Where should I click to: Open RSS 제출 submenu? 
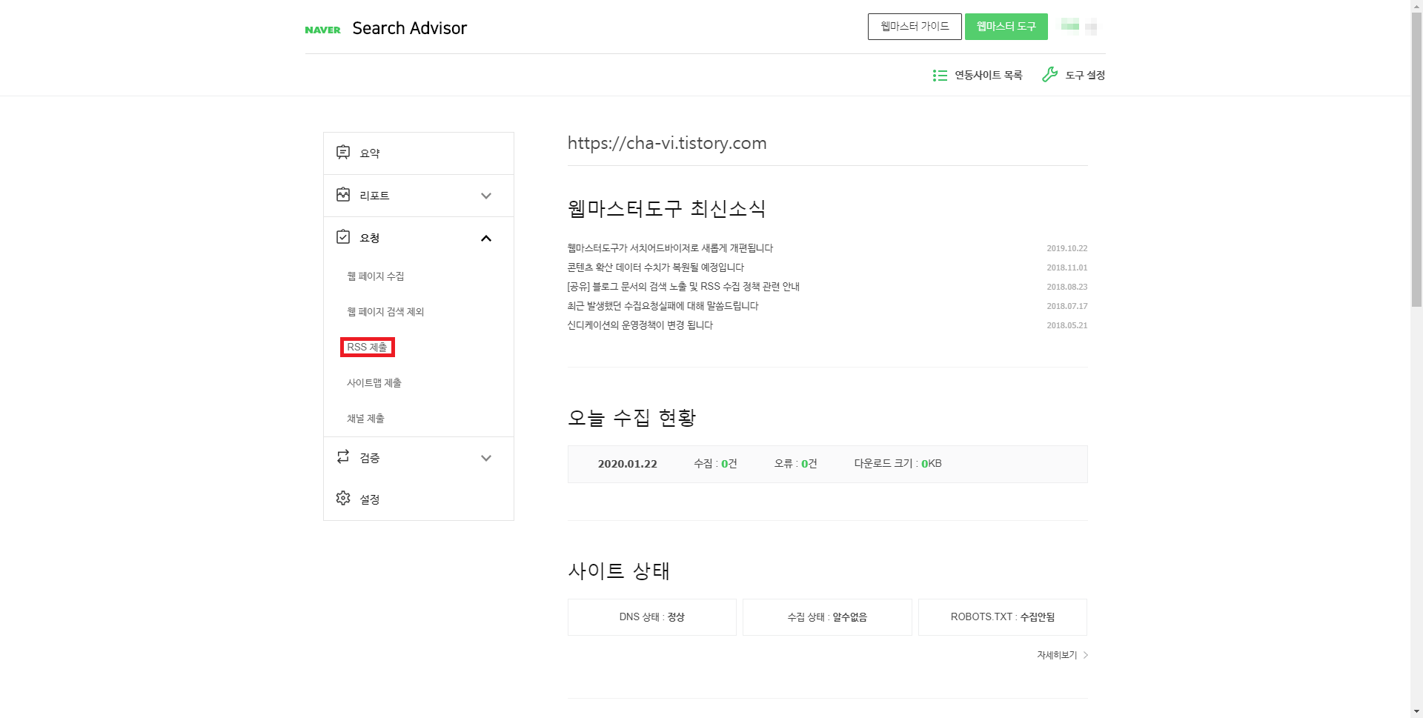(368, 348)
